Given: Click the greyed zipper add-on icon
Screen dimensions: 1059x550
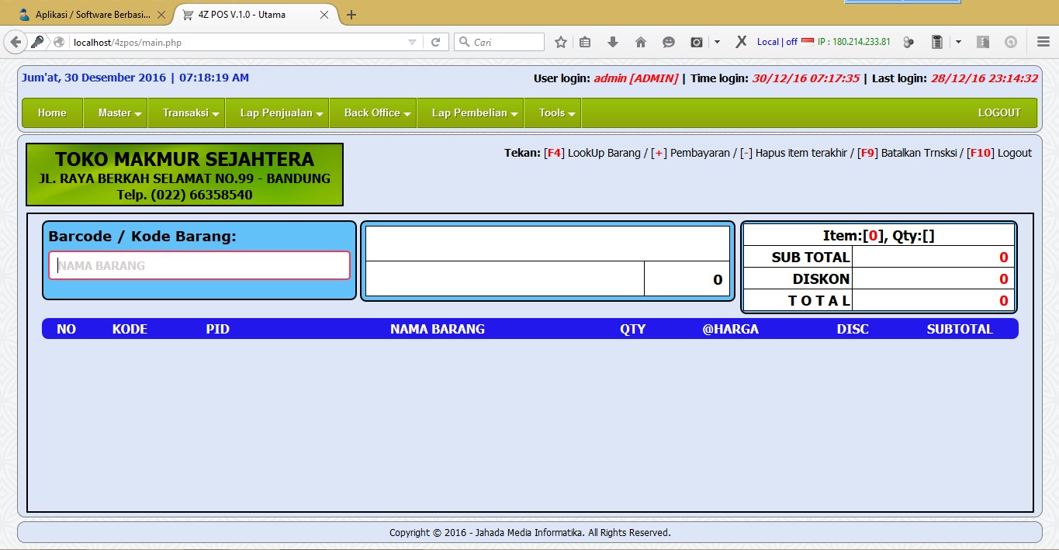Looking at the screenshot, I should (983, 42).
